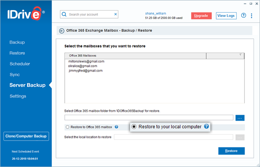Click Clone/Computer Backup button
The width and height of the screenshot is (260, 167).
(x=26, y=136)
